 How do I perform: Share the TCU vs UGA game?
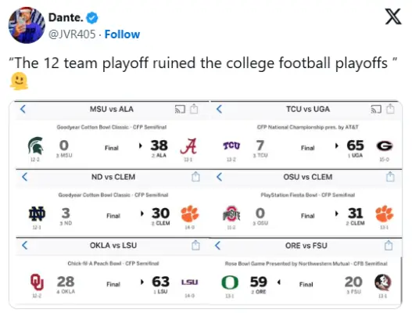pos(390,109)
